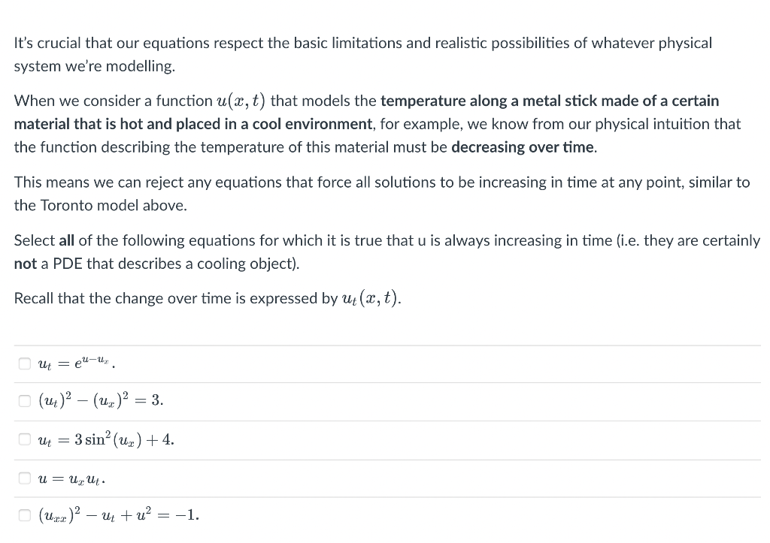The width and height of the screenshot is (770, 543).
Task: Tick the checkbox beside u = u_x u_t
Action: [24, 478]
